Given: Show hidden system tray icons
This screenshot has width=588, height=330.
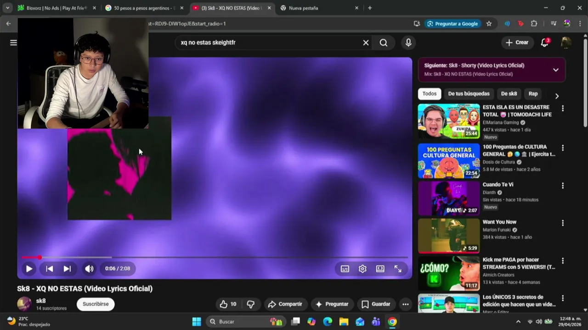Looking at the screenshot, I should tap(518, 322).
